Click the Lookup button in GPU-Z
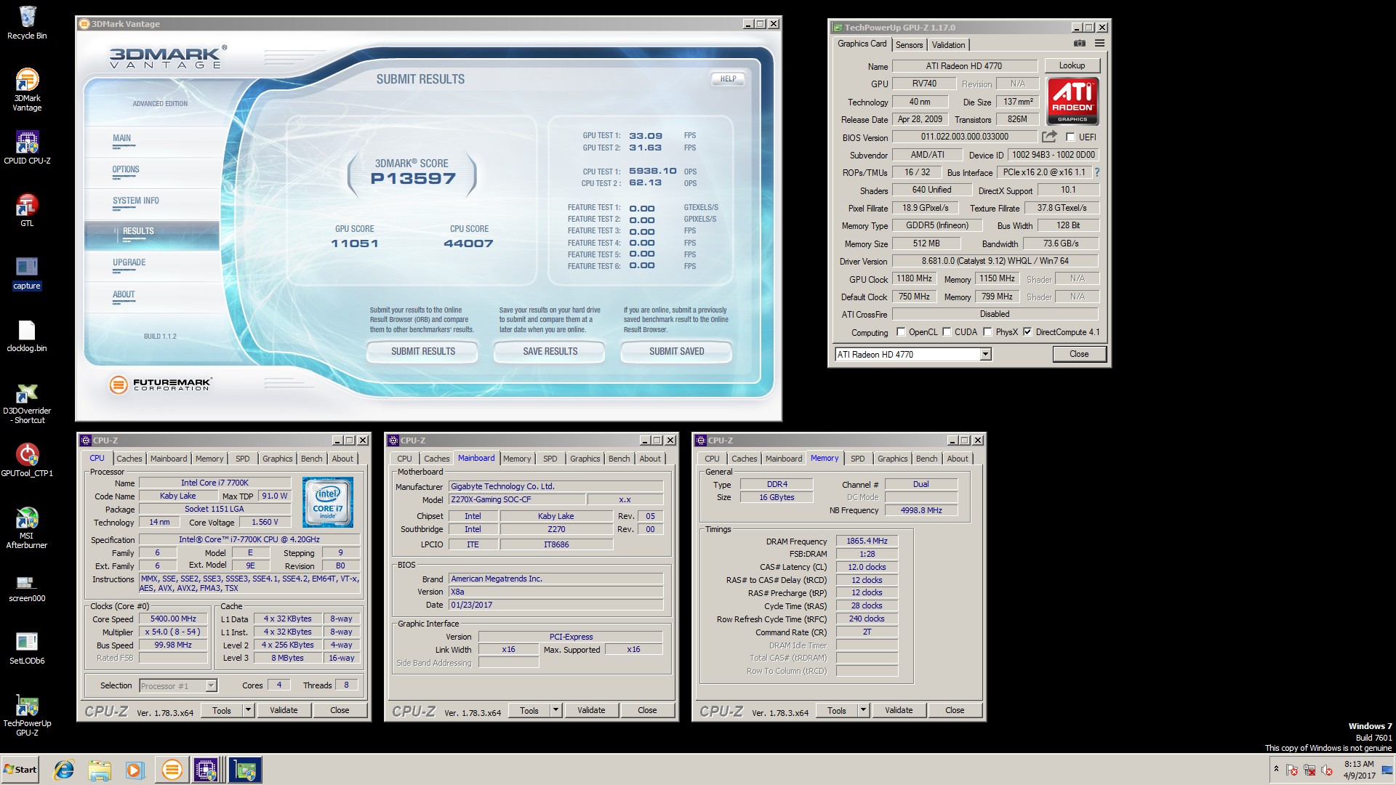 1072,65
